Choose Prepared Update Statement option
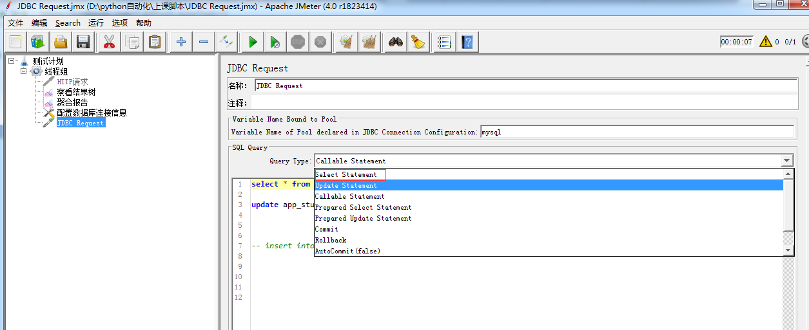The width and height of the screenshot is (809, 330). [x=549, y=218]
